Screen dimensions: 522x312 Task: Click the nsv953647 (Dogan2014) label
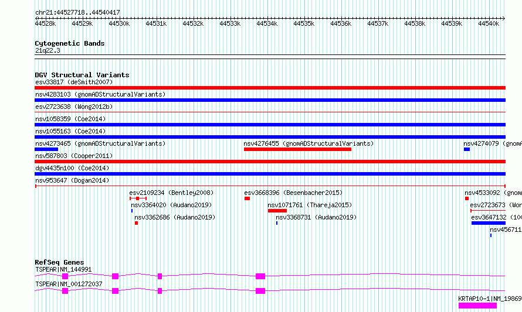pyautogui.click(x=72, y=180)
